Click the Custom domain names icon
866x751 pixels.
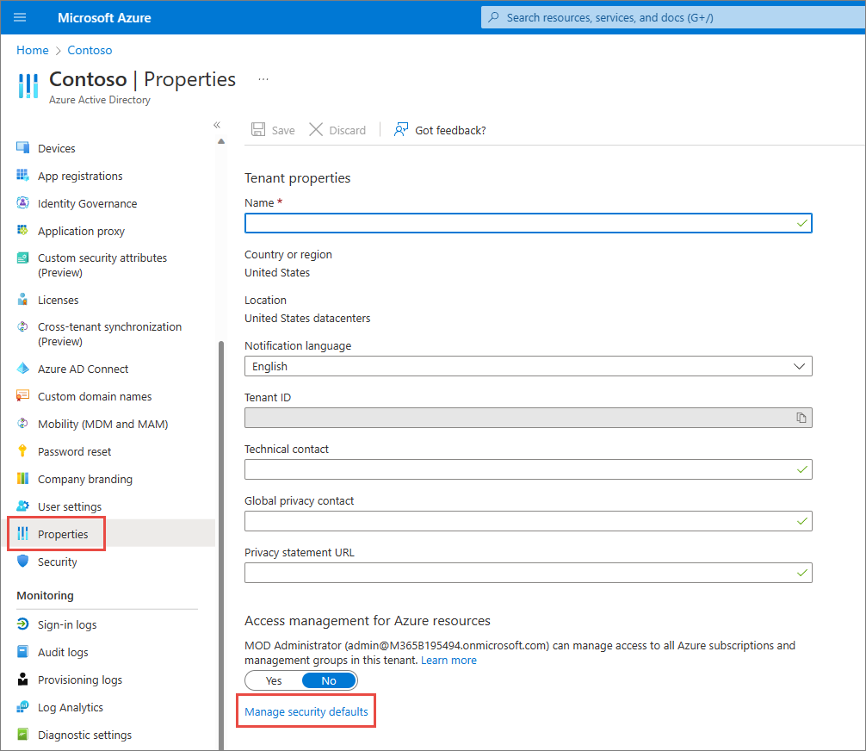(x=22, y=395)
